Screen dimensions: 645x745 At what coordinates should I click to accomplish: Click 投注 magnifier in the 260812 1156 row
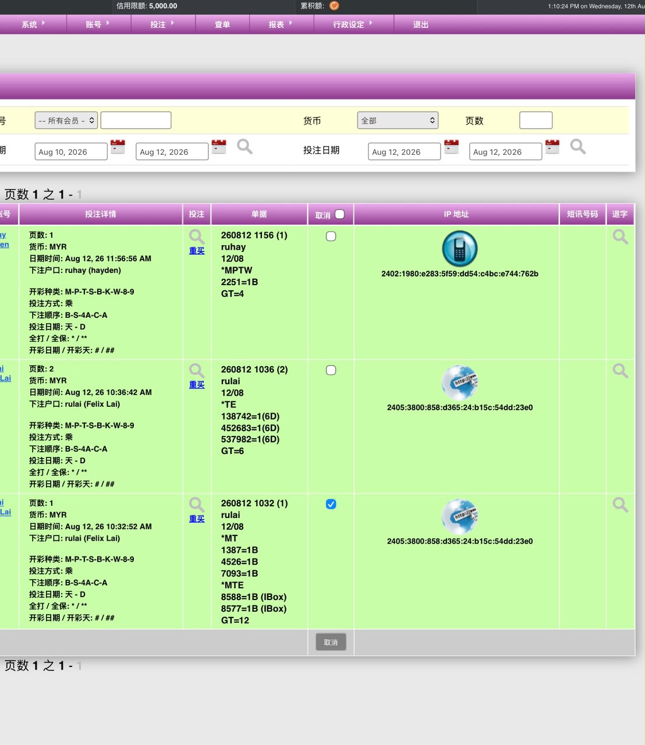197,236
